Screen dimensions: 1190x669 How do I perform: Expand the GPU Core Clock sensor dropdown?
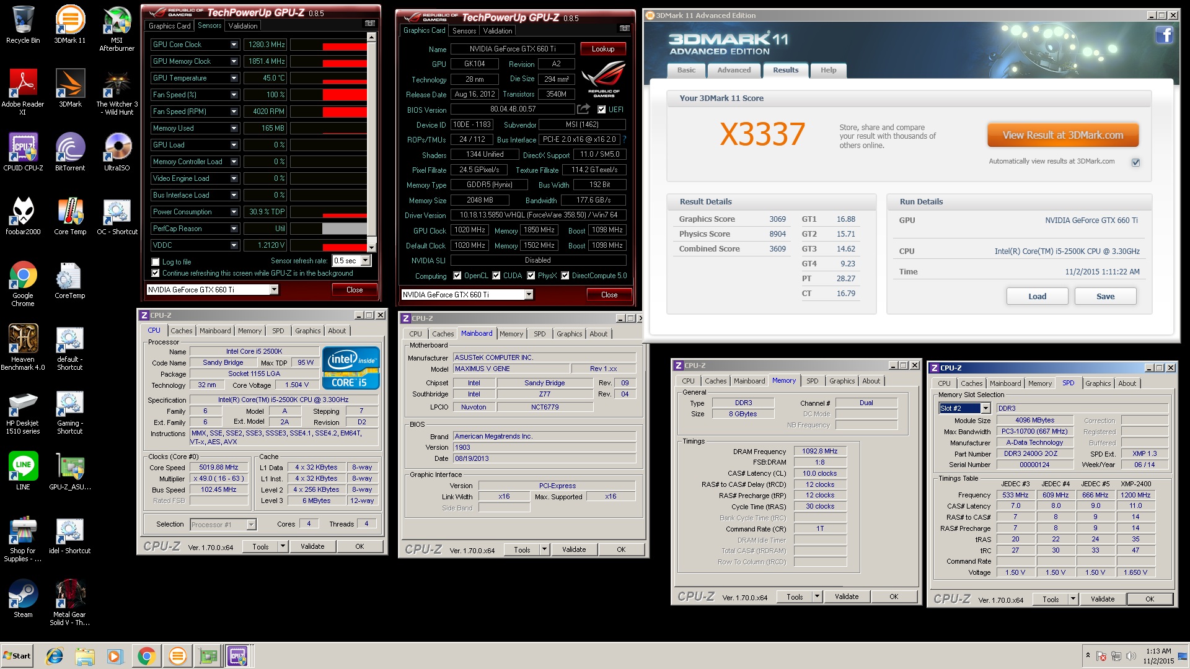coord(234,45)
